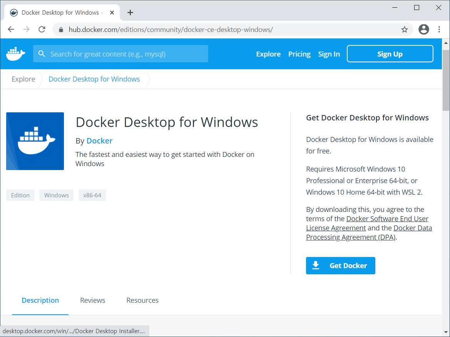Click the browser back arrow
Screen dimensions: 450x337
11,29
